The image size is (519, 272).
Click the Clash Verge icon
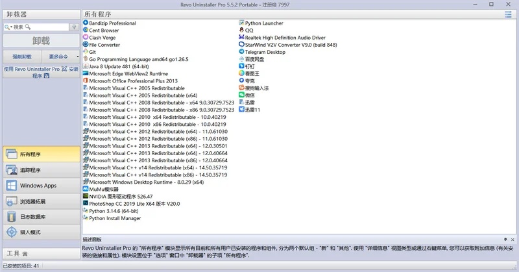(x=86, y=37)
